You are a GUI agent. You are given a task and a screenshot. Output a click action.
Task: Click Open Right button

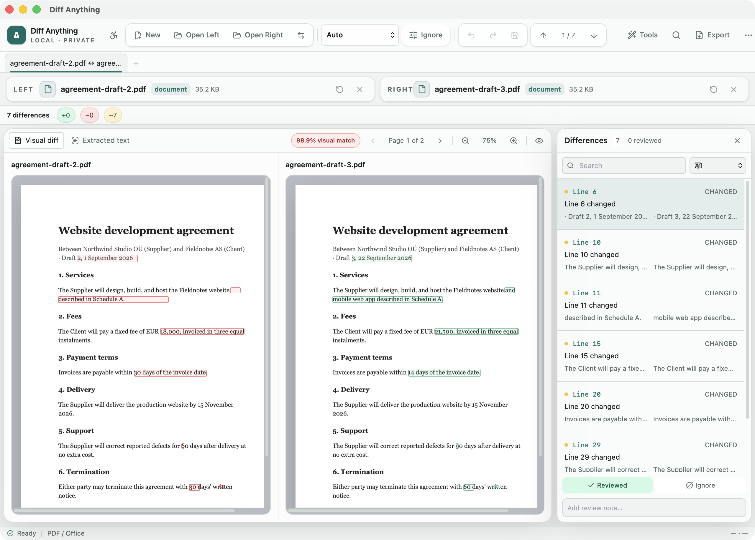pos(258,35)
